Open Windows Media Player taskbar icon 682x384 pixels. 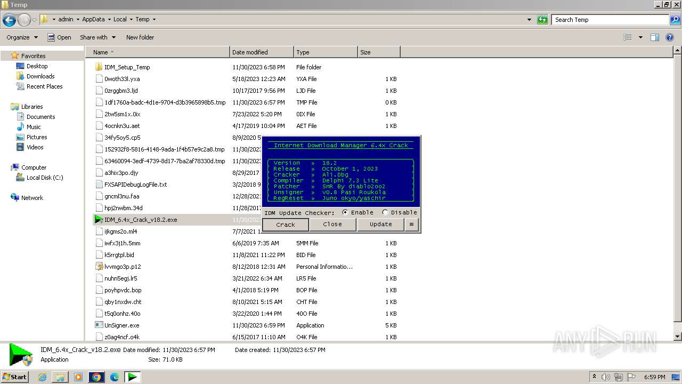(78, 377)
